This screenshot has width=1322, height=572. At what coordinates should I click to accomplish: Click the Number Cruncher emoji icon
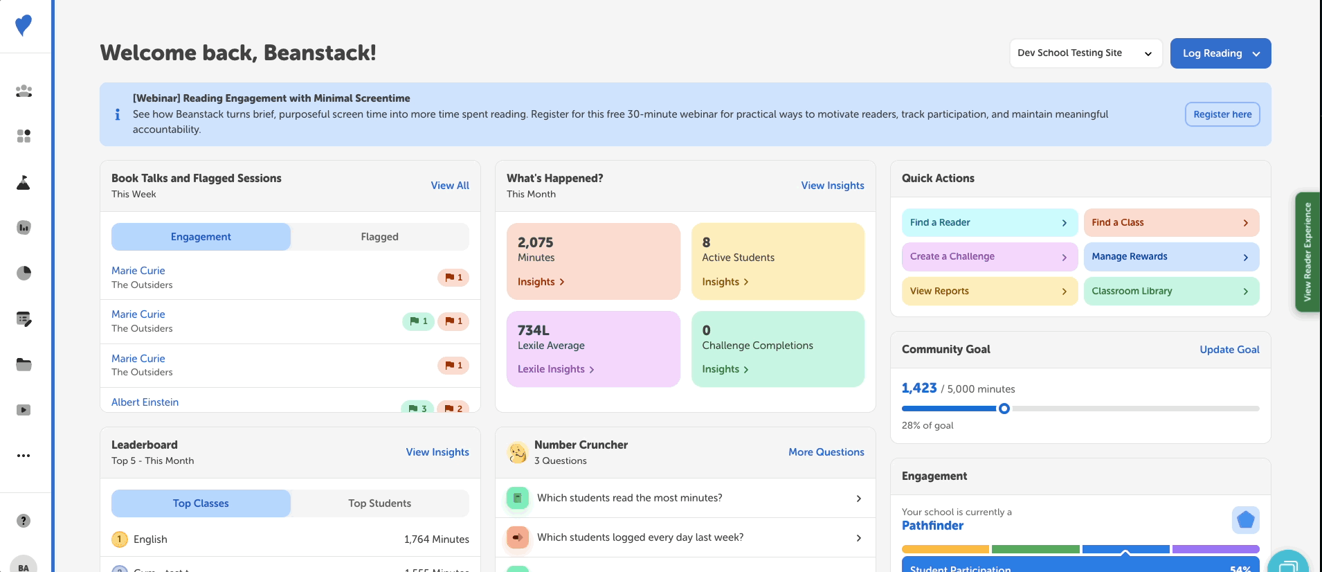[518, 452]
